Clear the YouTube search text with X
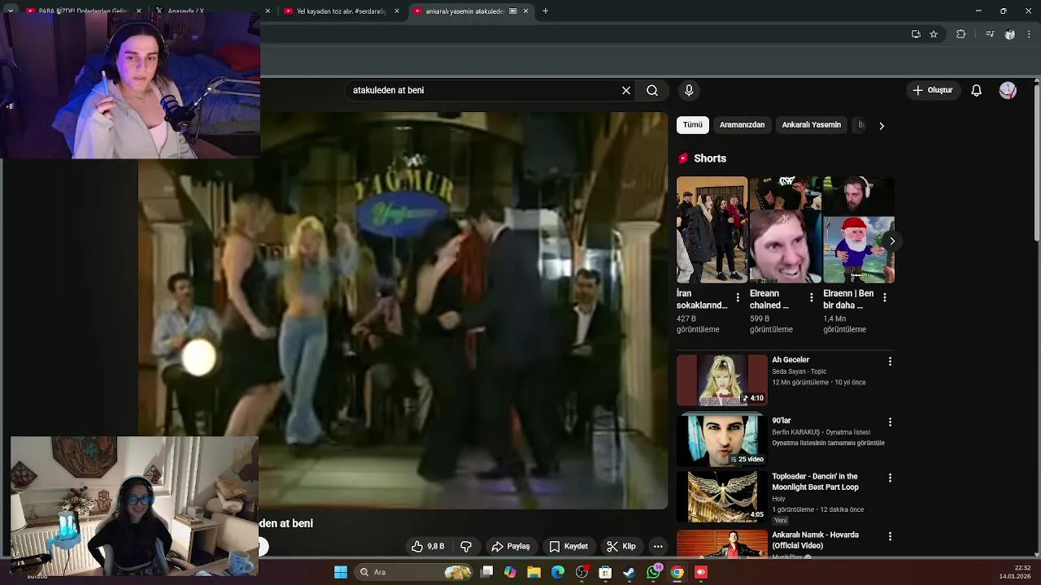Screen dimensions: 1041x585 tap(626, 90)
